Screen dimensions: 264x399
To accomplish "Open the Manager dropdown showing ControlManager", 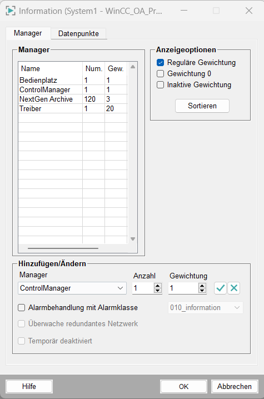I will (x=72, y=288).
